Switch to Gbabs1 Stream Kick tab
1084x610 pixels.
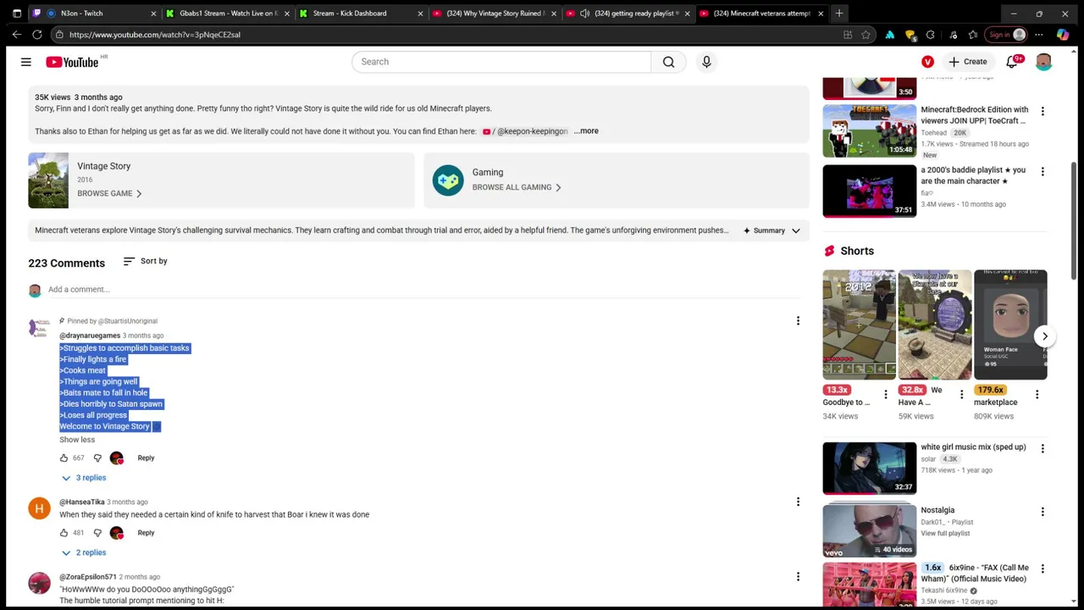tap(228, 14)
